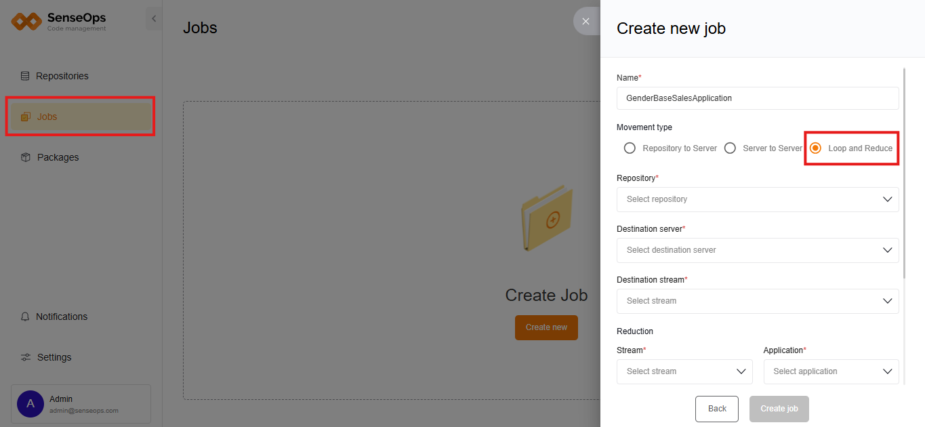The image size is (925, 427).
Task: Collapse the sidebar with the chevron arrow
Action: point(154,19)
